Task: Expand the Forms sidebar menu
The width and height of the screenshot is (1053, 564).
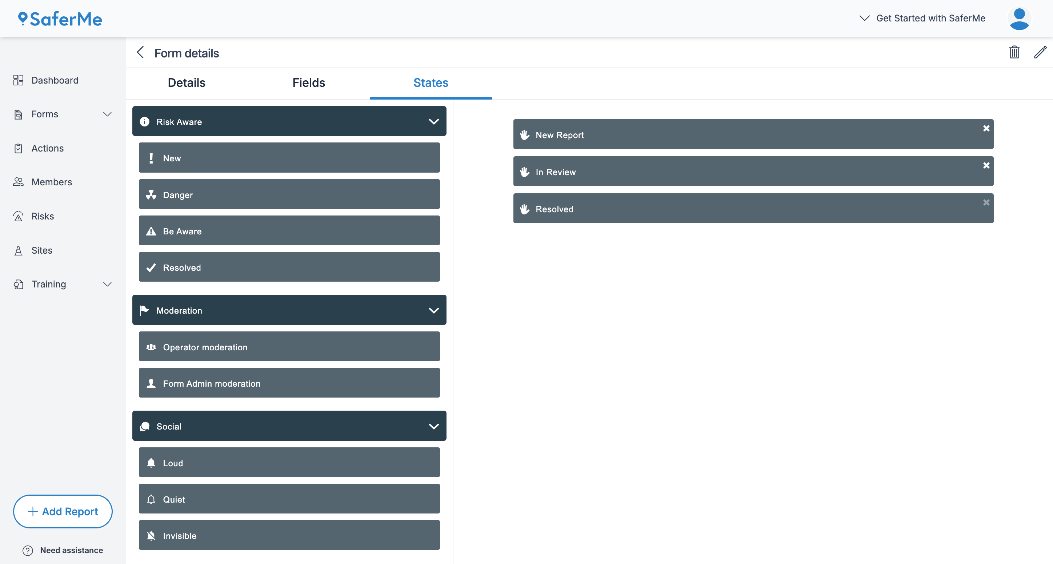Action: pyautogui.click(x=107, y=114)
